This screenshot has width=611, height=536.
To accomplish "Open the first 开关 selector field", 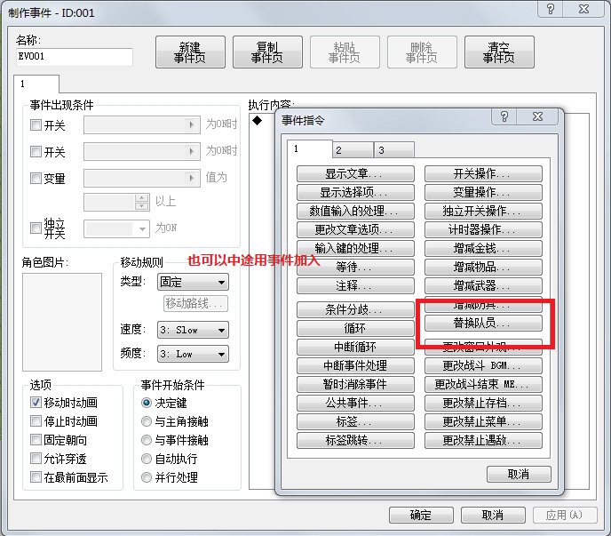I will (x=142, y=124).
